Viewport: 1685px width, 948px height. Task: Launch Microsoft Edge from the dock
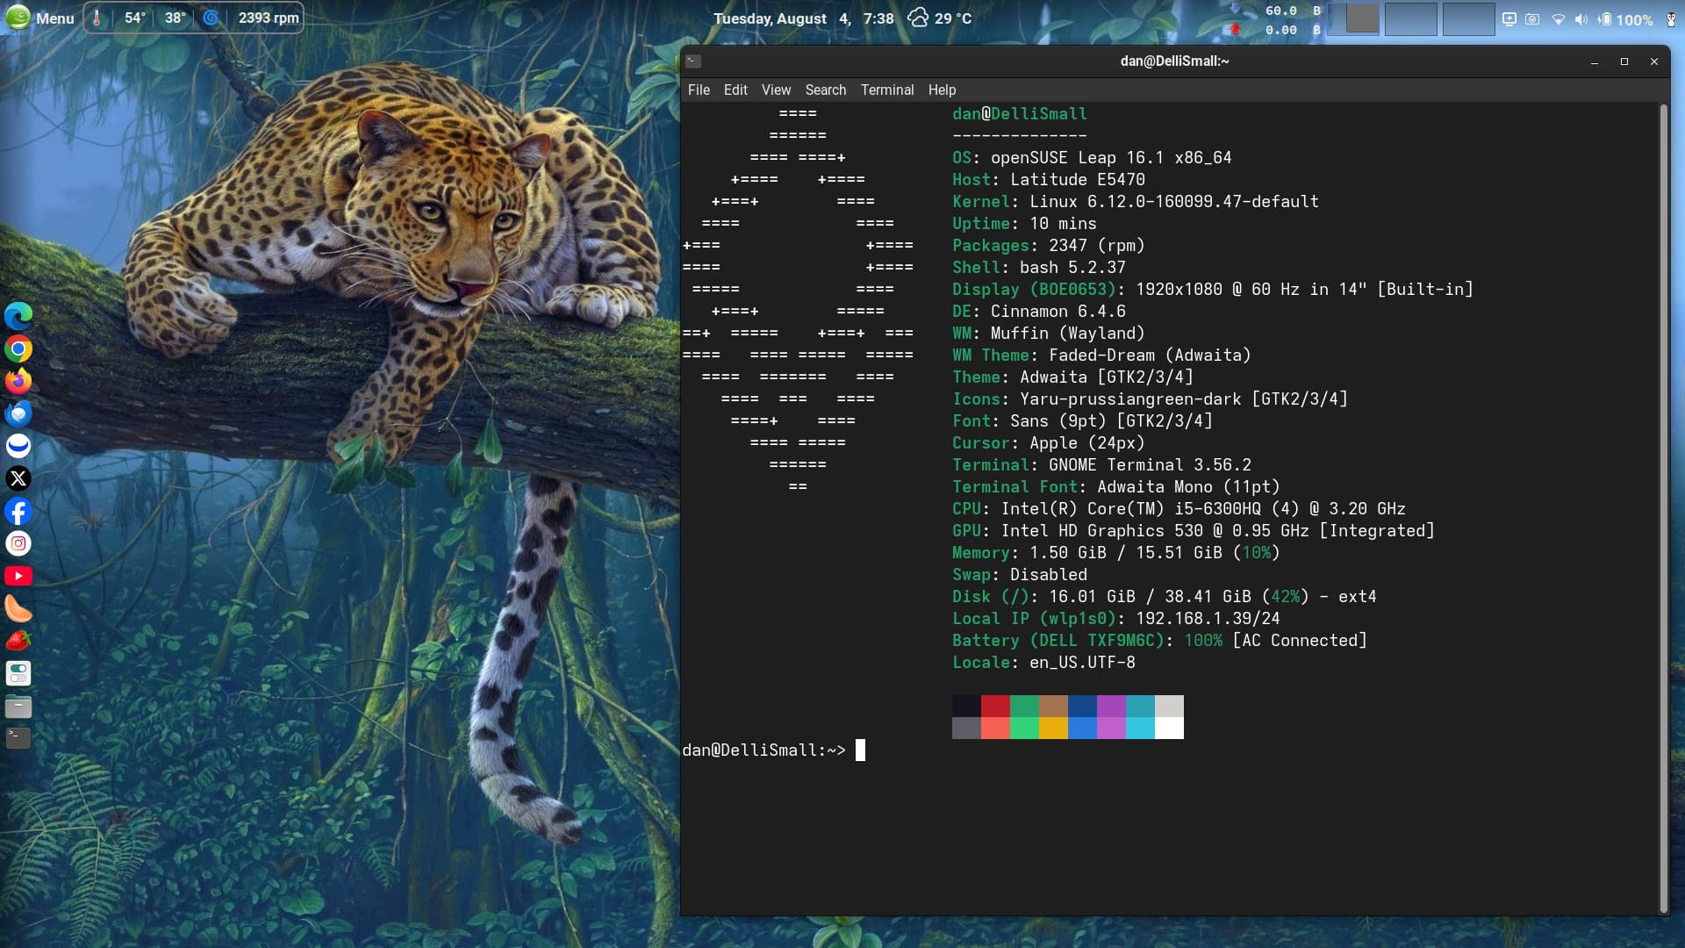18,315
